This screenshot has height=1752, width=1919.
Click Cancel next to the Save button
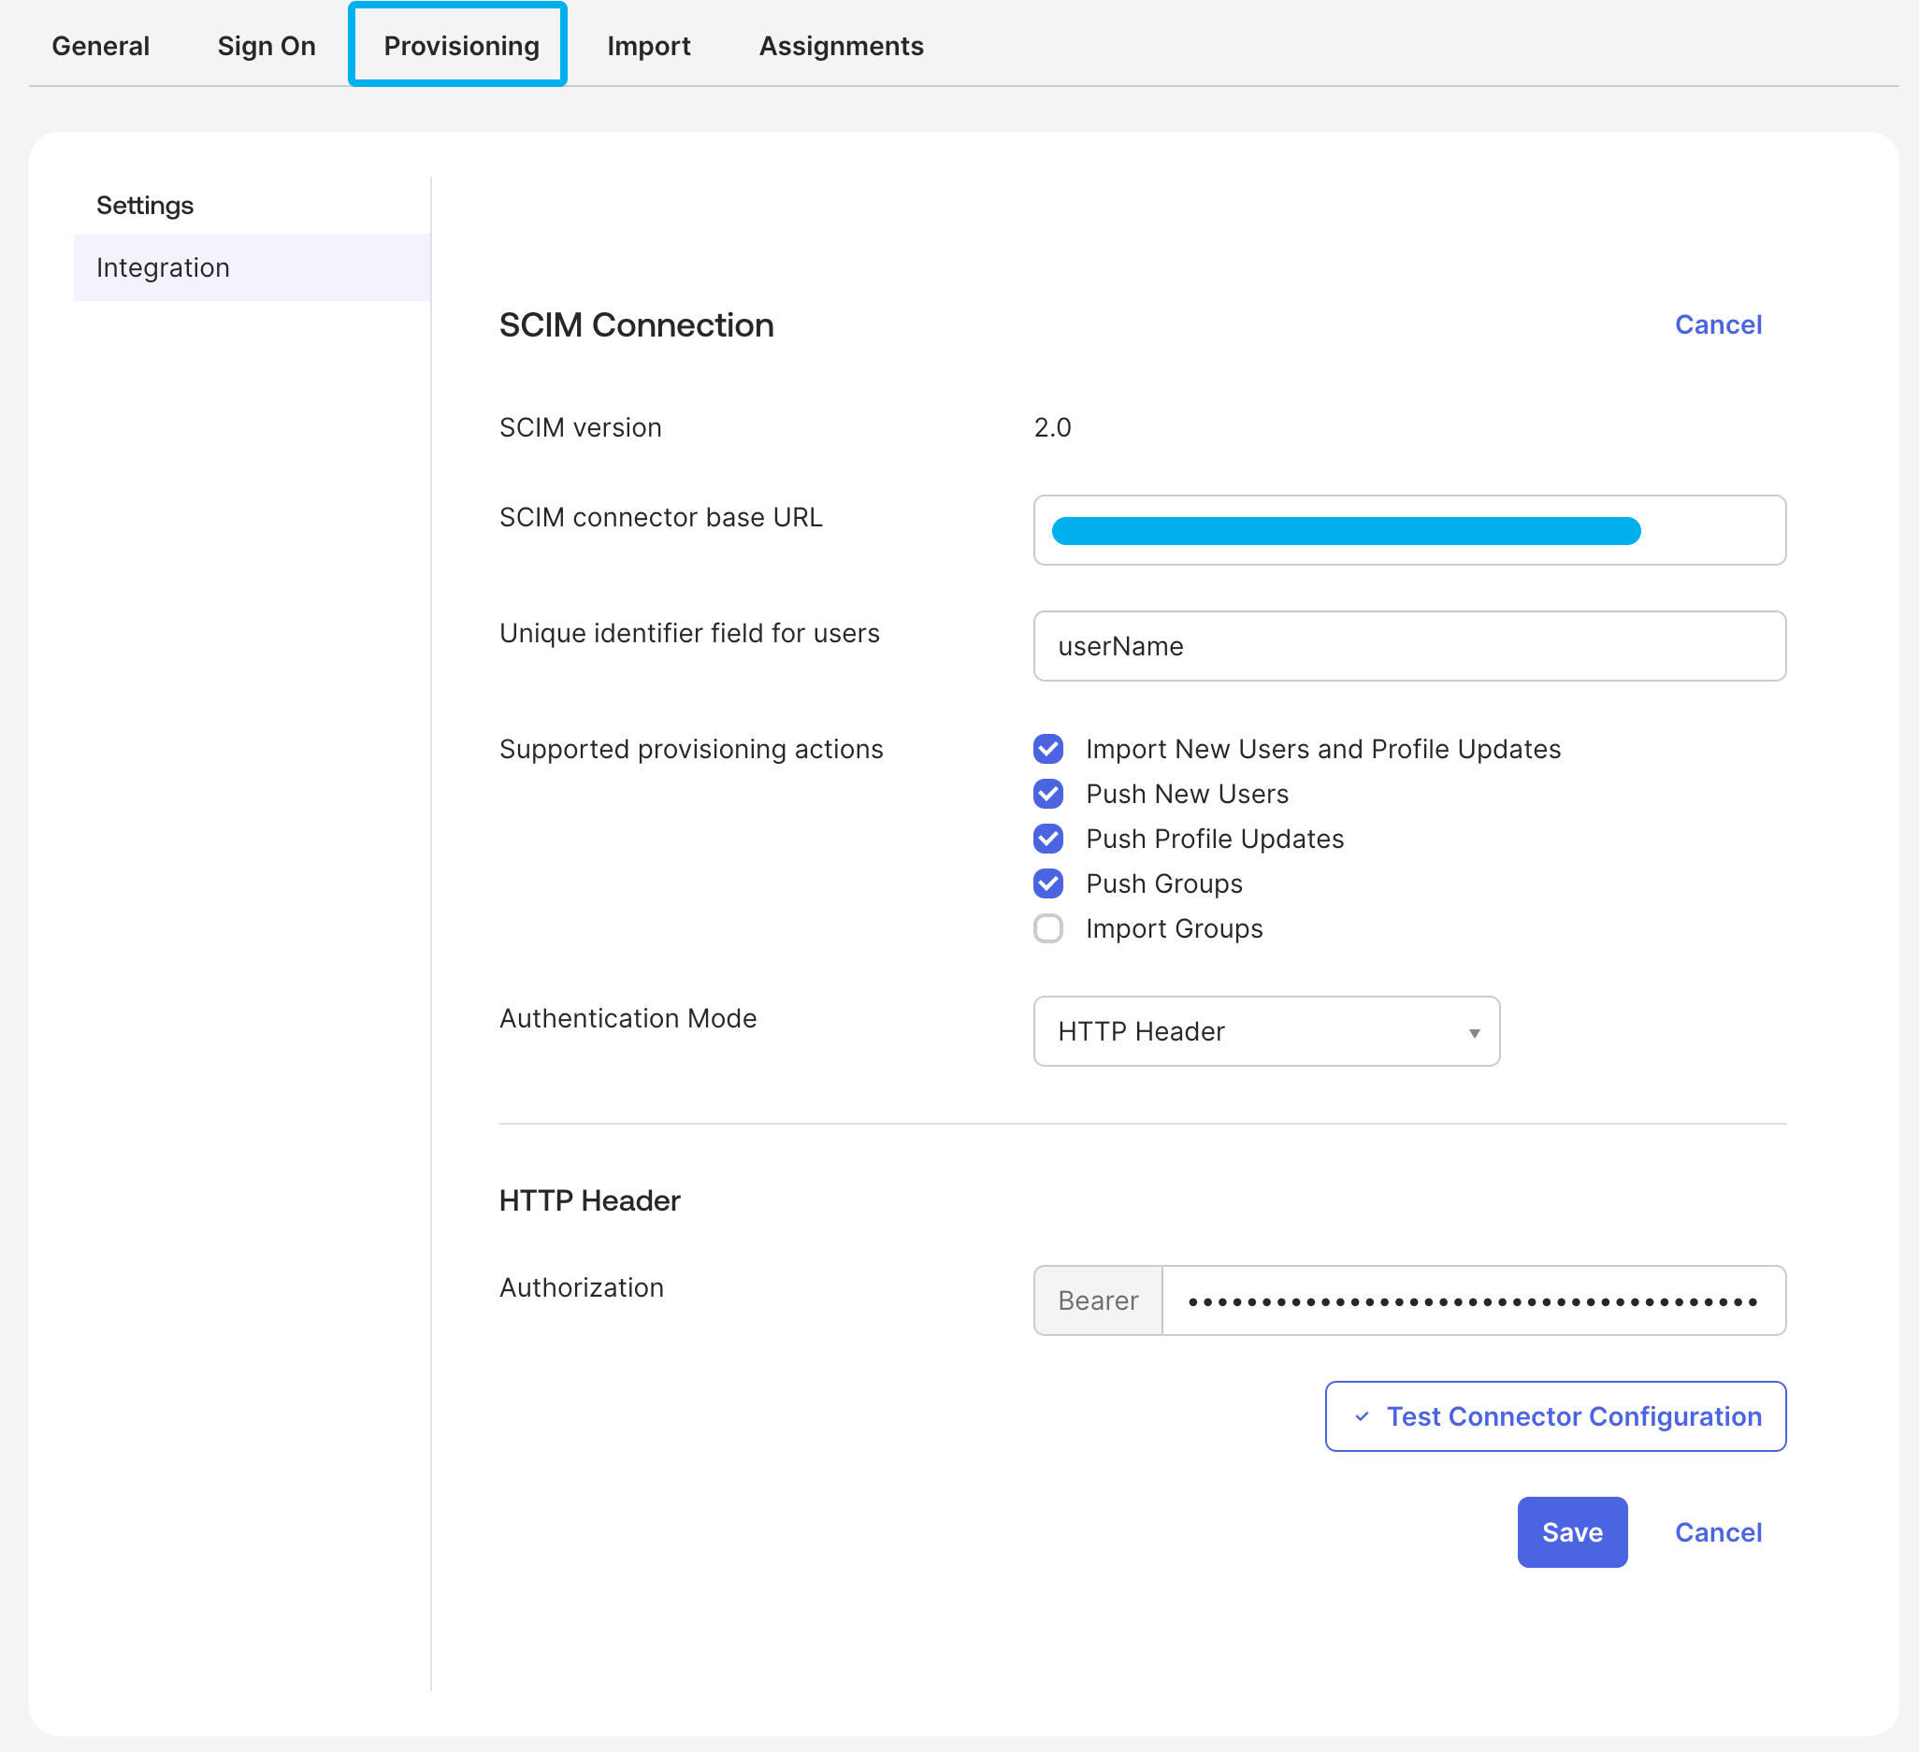tap(1717, 1532)
